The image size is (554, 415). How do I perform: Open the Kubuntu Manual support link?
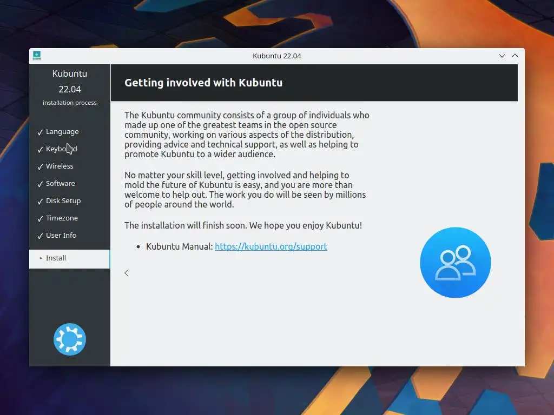pyautogui.click(x=271, y=246)
